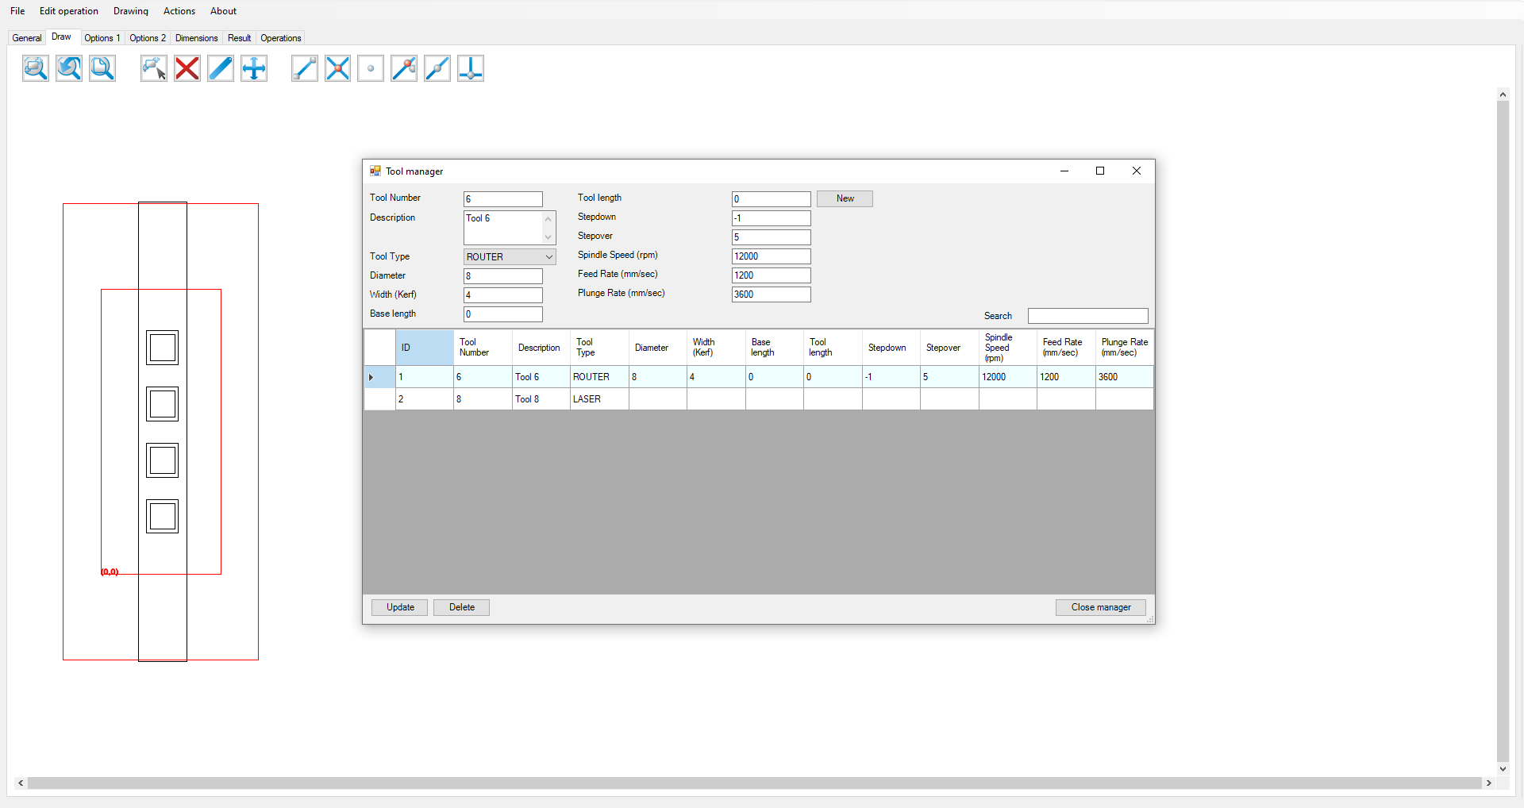The width and height of the screenshot is (1524, 808).
Task: Maximize the Tool manager window
Action: [x=1100, y=171]
